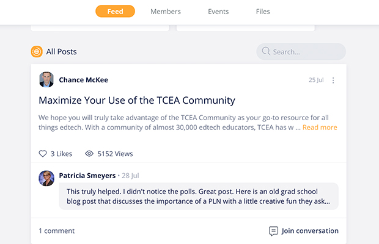Image resolution: width=379 pixels, height=244 pixels.
Task: Open the Members tab
Action: pyautogui.click(x=166, y=12)
